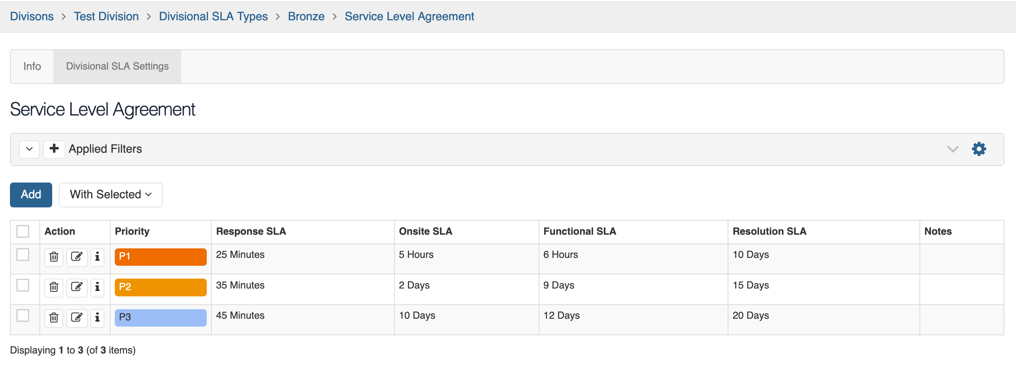Viewport: 1016px width, 380px height.
Task: Open the Test Division breadcrumb link
Action: 106,16
